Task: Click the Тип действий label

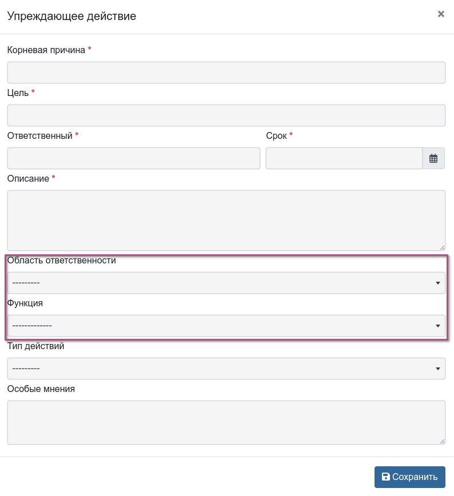Action: (35, 346)
